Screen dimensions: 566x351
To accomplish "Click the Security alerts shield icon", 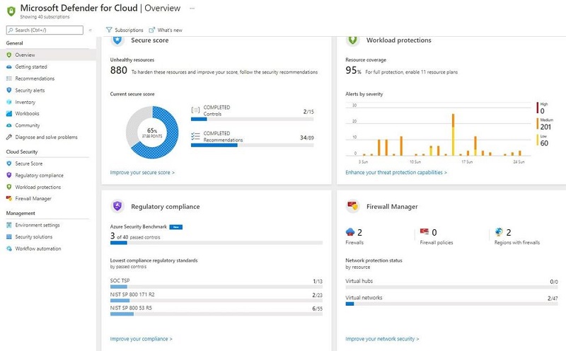I will pyautogui.click(x=9, y=91).
